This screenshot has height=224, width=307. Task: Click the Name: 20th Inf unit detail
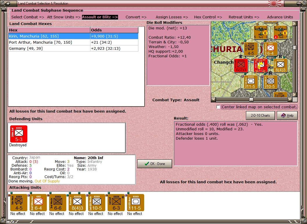tap(88, 158)
